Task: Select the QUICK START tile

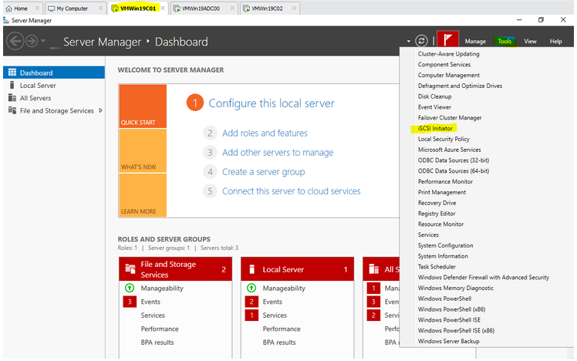Action: 142,107
